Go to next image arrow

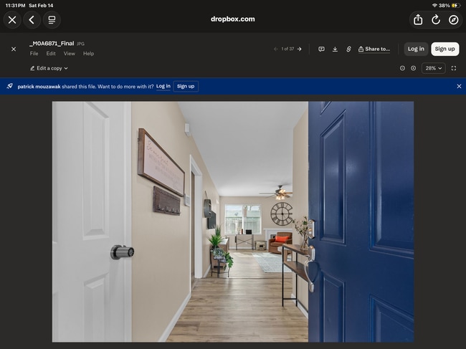300,49
